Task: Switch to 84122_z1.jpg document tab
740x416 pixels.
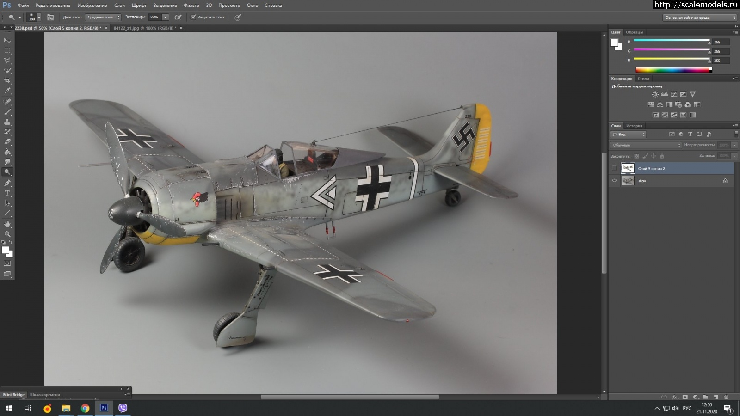Action: point(145,28)
